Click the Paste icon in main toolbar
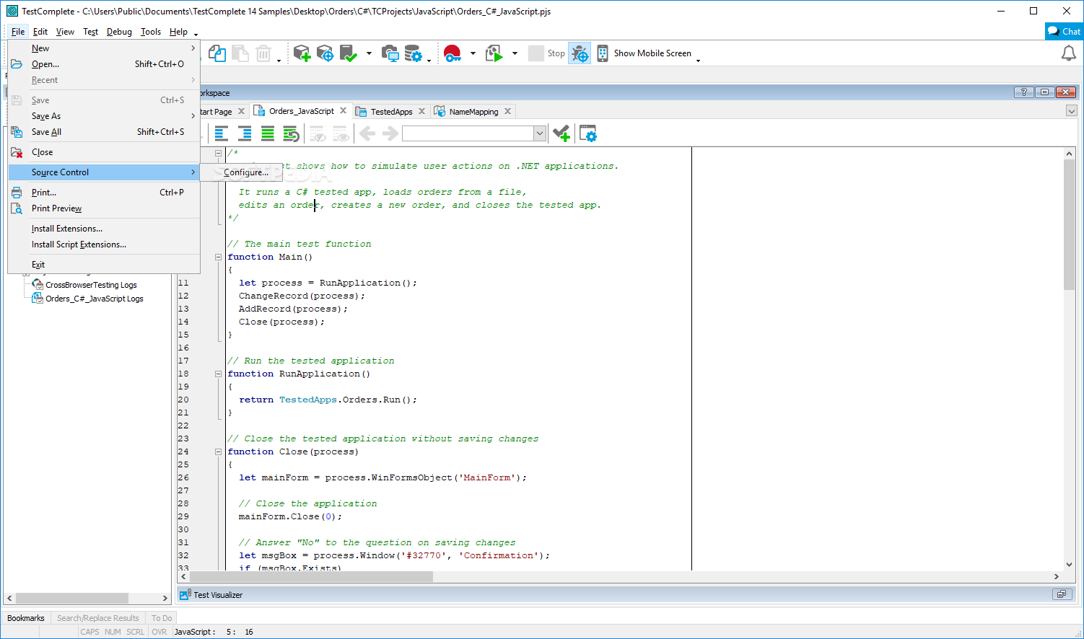Image resolution: width=1084 pixels, height=639 pixels. (x=240, y=53)
